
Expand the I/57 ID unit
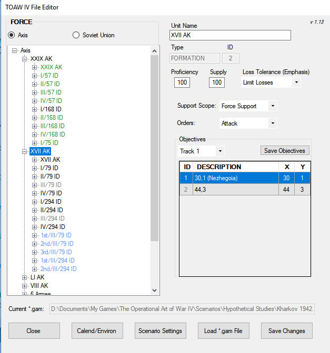(34, 76)
